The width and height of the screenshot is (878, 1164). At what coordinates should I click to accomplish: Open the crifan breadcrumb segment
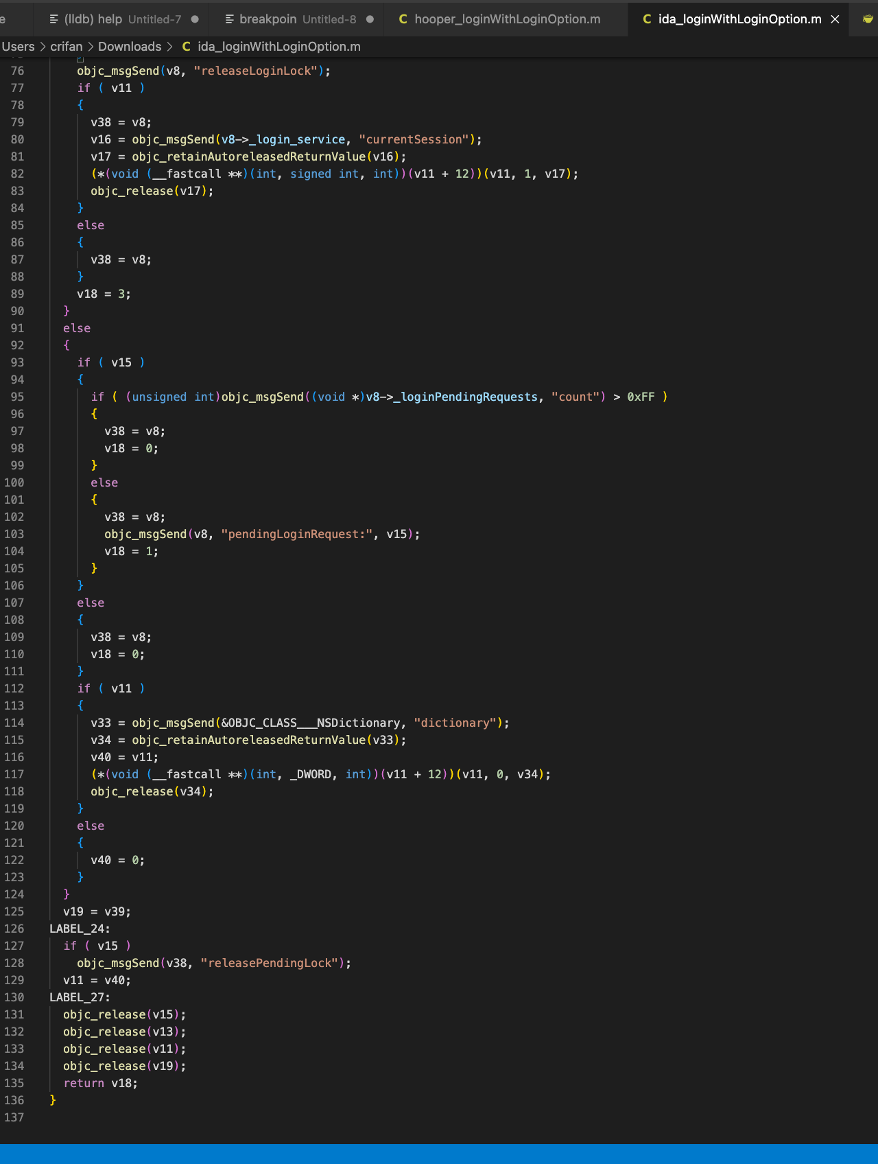click(67, 47)
